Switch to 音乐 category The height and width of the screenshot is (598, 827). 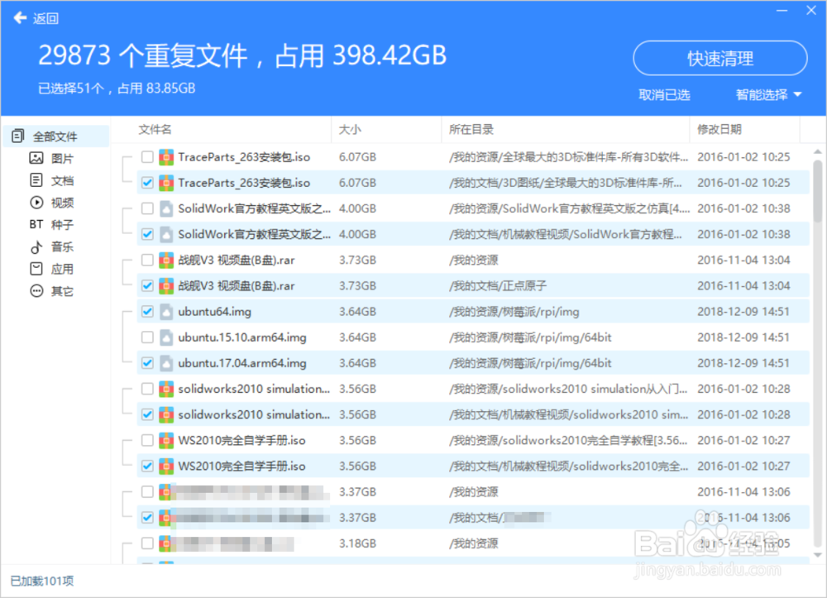(x=62, y=246)
